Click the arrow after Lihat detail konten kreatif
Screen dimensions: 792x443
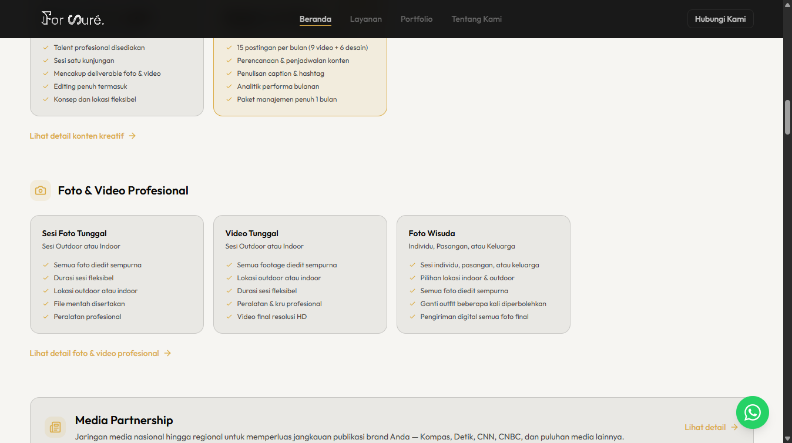tap(132, 136)
